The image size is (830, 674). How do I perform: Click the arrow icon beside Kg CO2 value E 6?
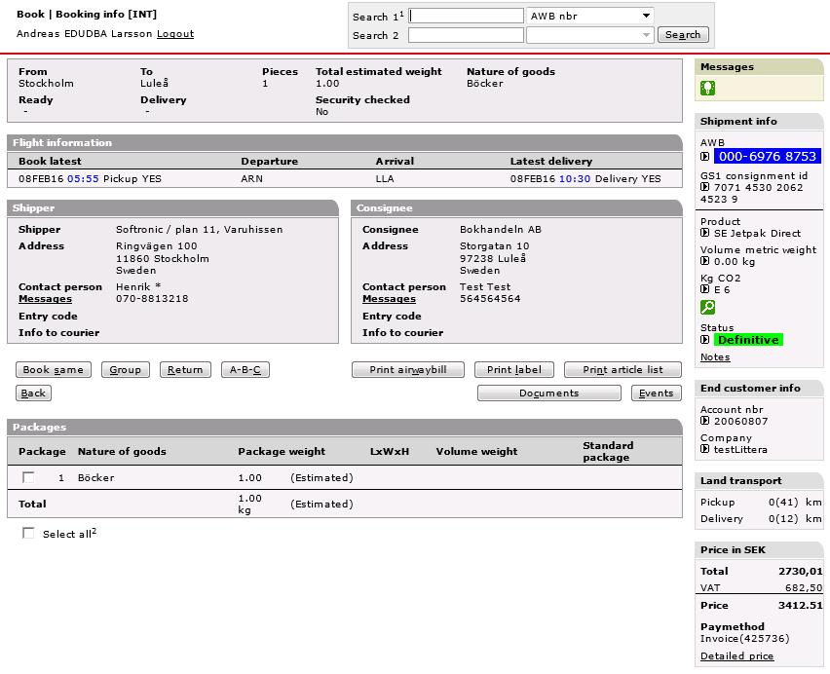coord(704,289)
